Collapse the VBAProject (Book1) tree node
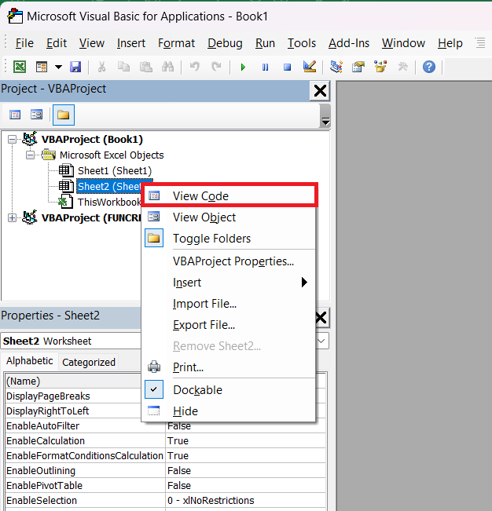Image resolution: width=492 pixels, height=511 pixels. (x=12, y=140)
